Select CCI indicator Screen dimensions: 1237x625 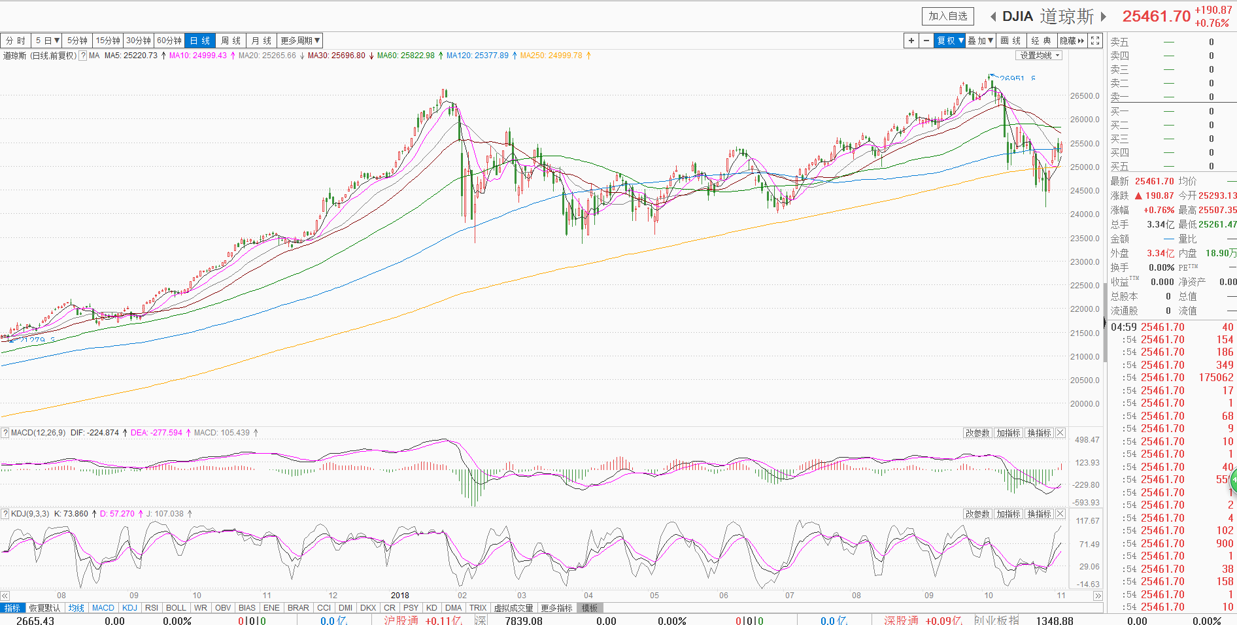click(x=324, y=608)
